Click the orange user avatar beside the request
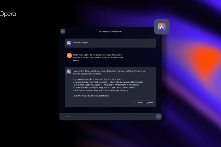Viewport: 221px width, 147px height. (x=69, y=55)
